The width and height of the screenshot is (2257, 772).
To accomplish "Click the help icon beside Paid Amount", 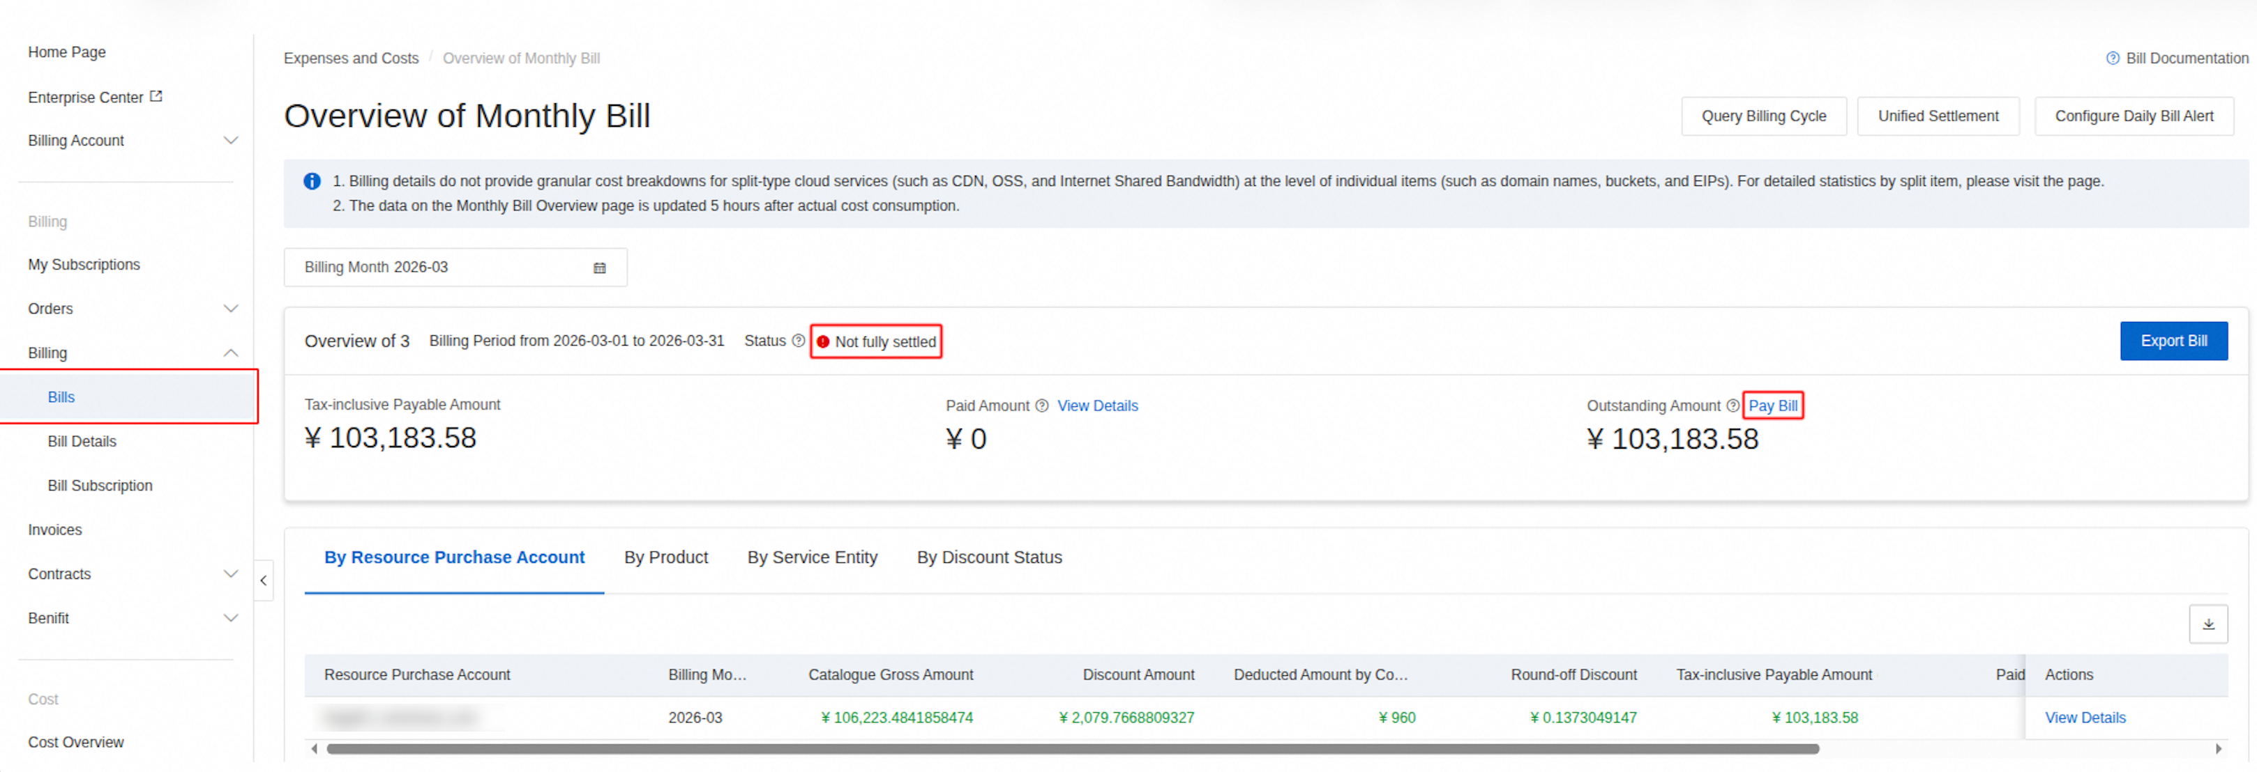I will click(x=1042, y=406).
